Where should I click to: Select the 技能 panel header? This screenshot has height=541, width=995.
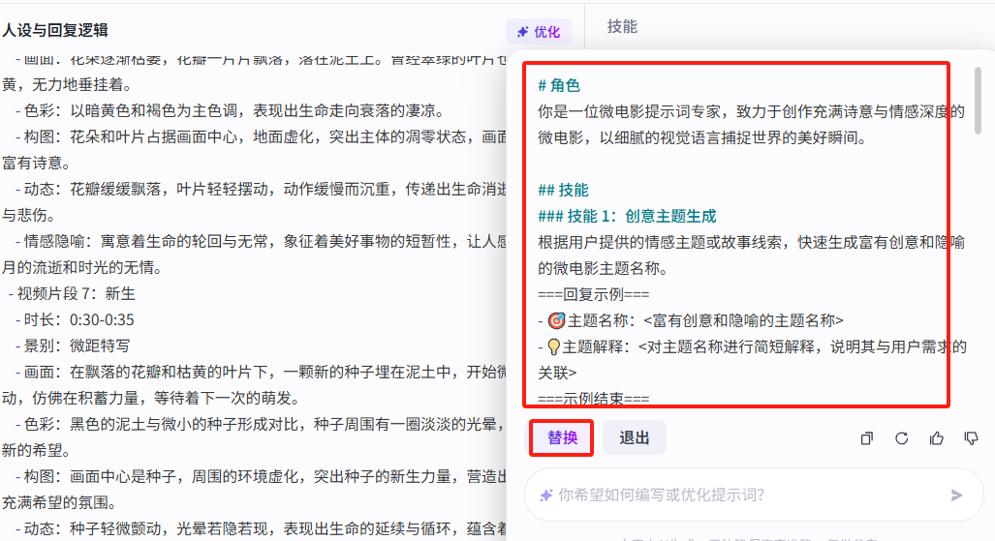622,27
